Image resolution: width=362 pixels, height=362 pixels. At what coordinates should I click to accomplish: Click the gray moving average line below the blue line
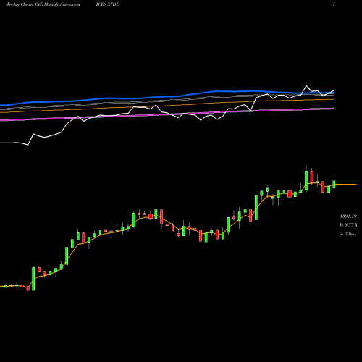click(x=169, y=100)
